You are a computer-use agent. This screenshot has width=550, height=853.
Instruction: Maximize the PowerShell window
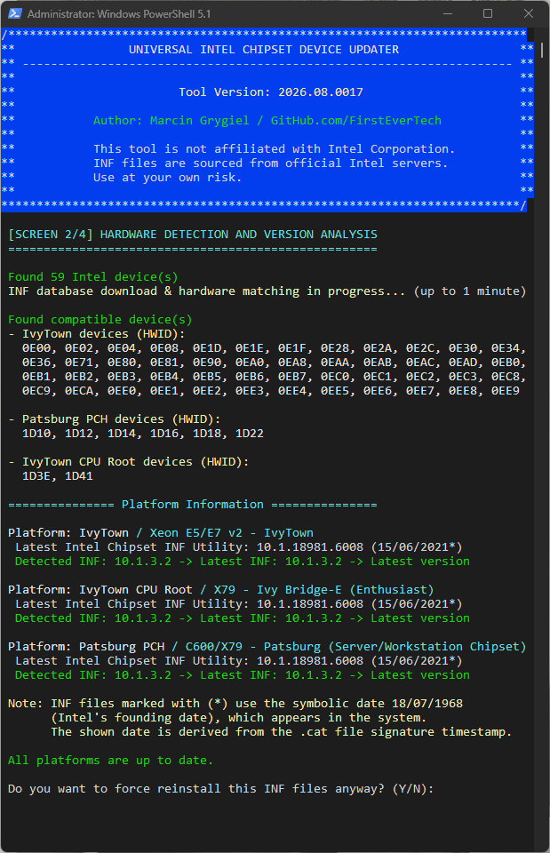[x=488, y=13]
